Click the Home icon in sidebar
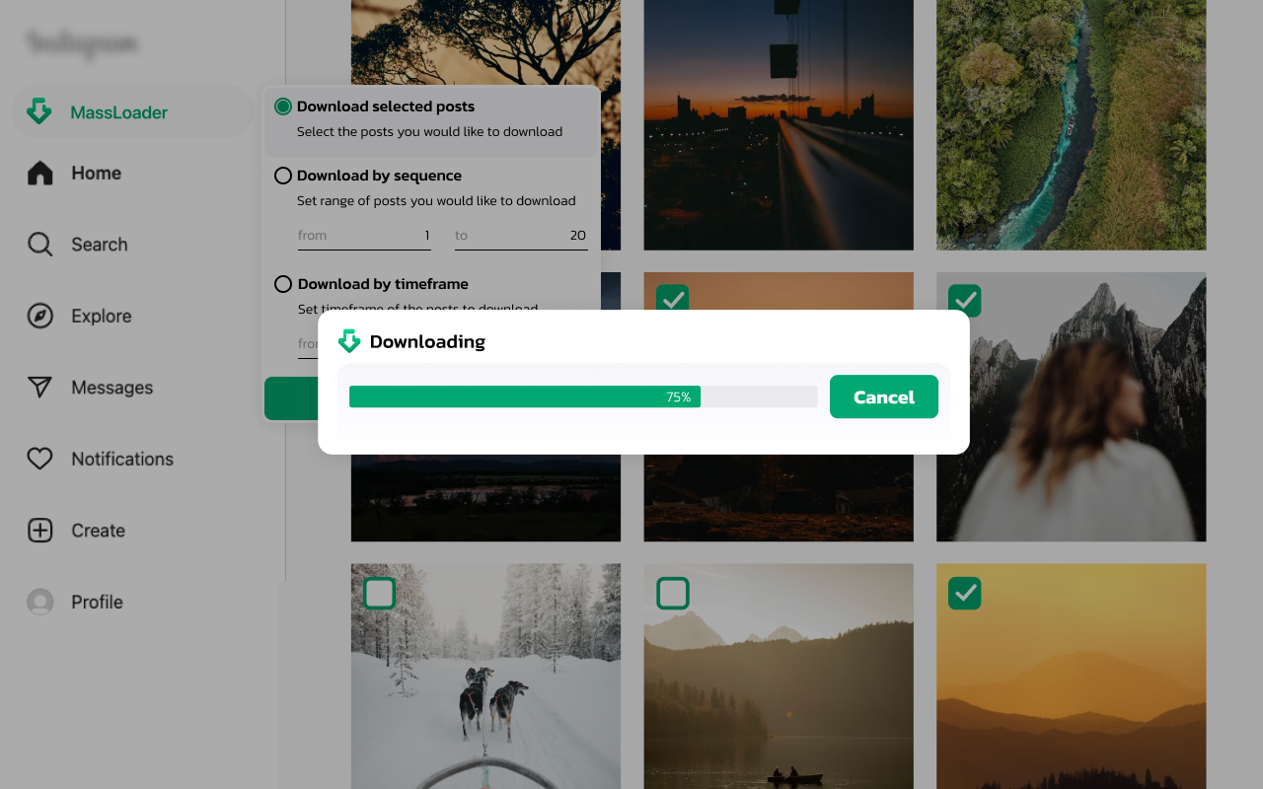This screenshot has width=1263, height=789. 39,173
